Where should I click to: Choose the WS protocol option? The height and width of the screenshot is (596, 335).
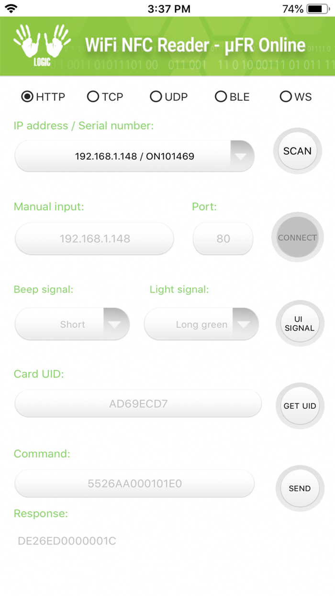click(x=286, y=97)
